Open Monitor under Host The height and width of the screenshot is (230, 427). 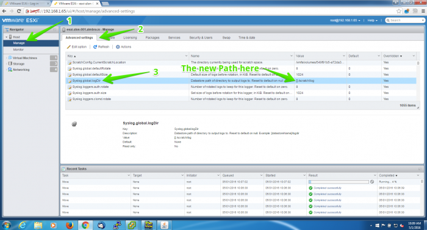(x=18, y=49)
